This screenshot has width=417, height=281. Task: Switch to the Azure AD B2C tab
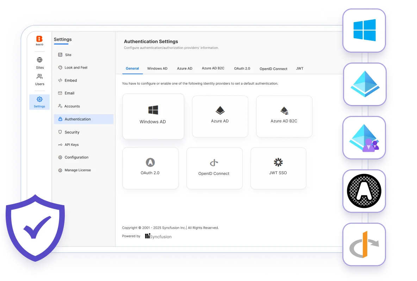(213, 68)
